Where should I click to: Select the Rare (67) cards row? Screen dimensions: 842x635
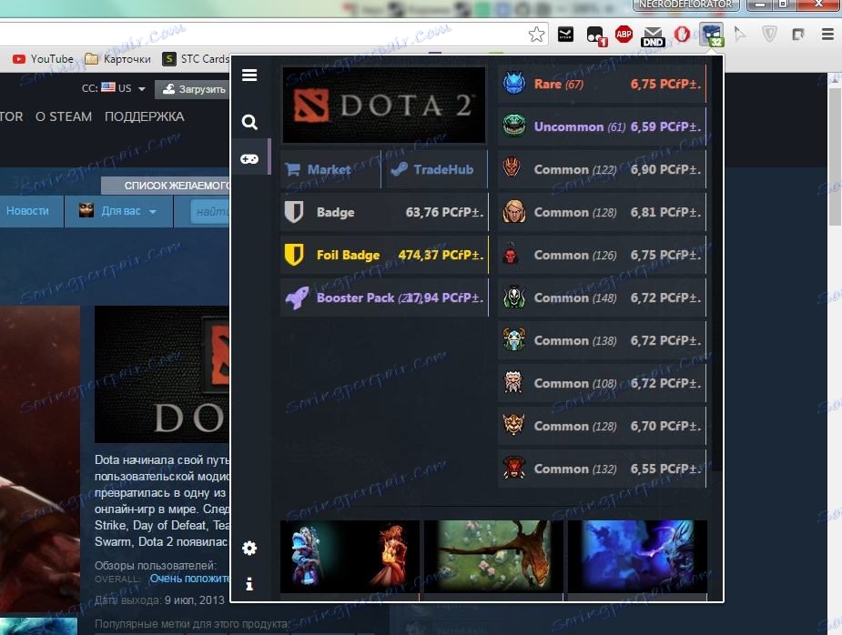click(x=601, y=84)
